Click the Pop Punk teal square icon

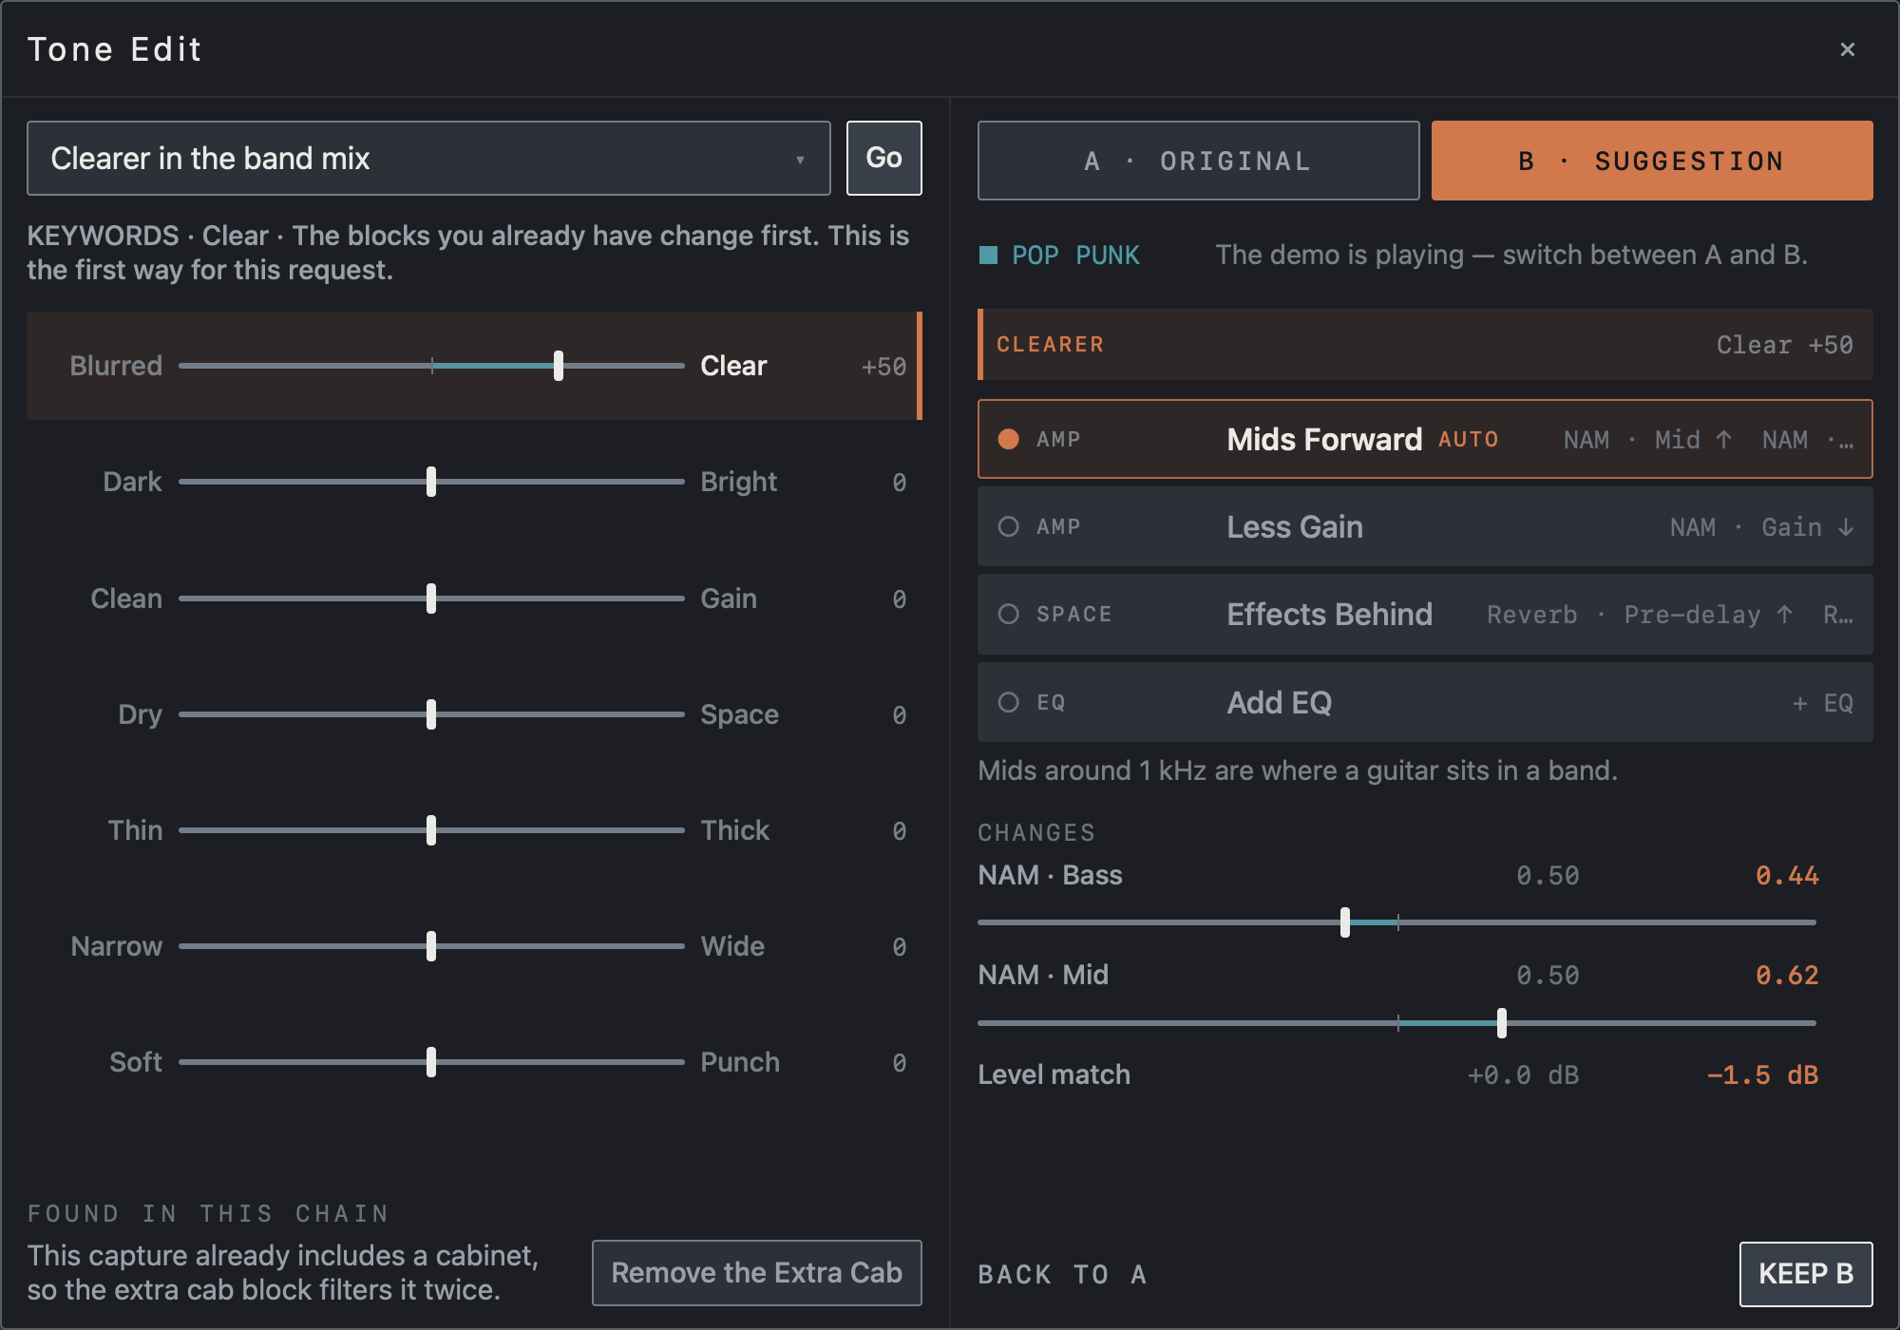[x=988, y=255]
